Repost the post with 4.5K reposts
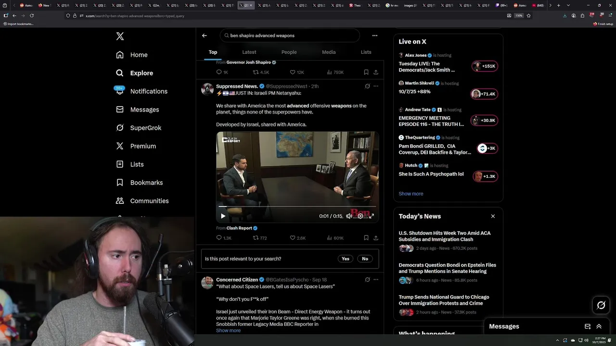This screenshot has height=346, width=616. coord(261,72)
